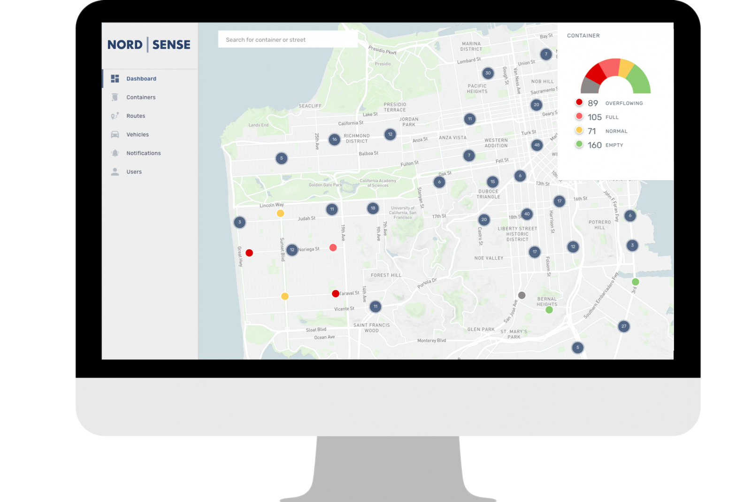The height and width of the screenshot is (502, 751).
Task: Select cluster marker 7 near Anza Vista
Action: pos(469,155)
